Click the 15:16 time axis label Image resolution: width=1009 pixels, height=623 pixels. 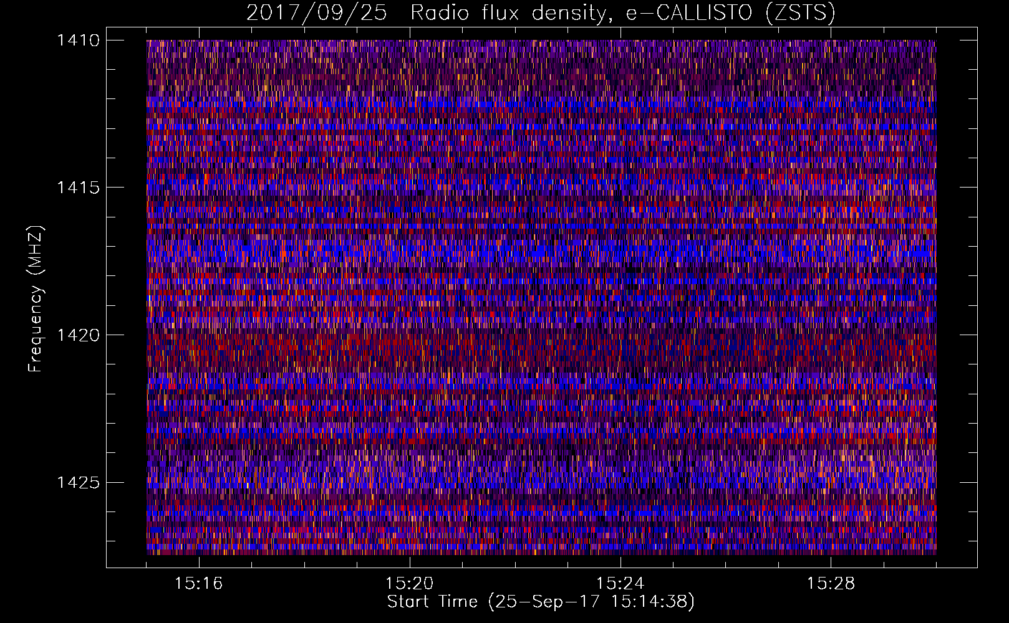[x=199, y=583]
